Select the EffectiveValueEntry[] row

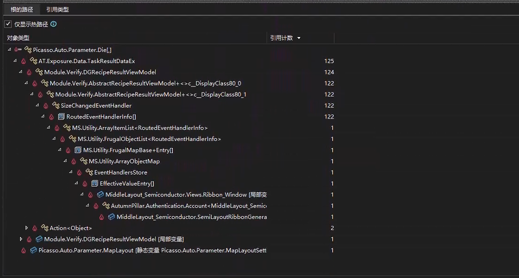click(x=127, y=183)
